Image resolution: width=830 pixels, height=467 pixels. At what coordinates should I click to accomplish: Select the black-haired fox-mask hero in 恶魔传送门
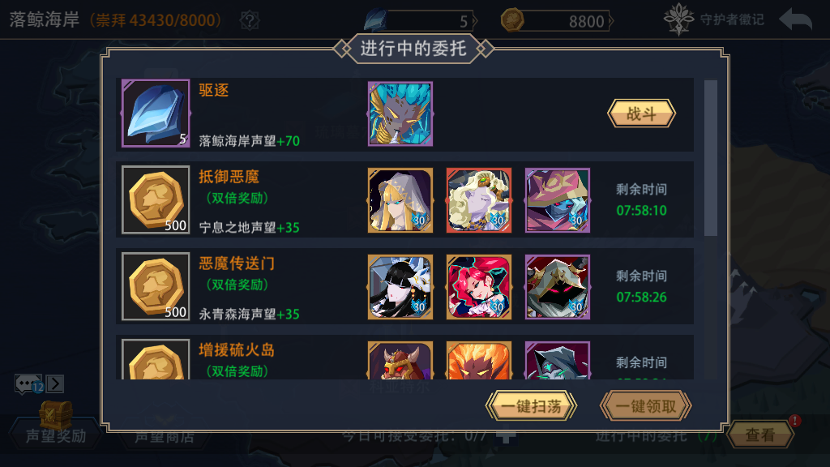(400, 287)
